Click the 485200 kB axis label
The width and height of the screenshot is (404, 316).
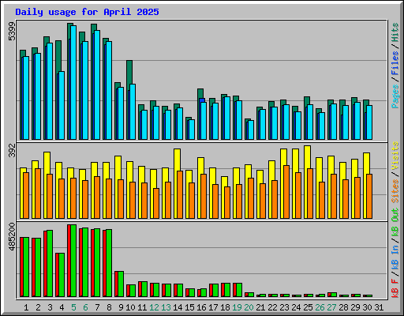[12, 237]
